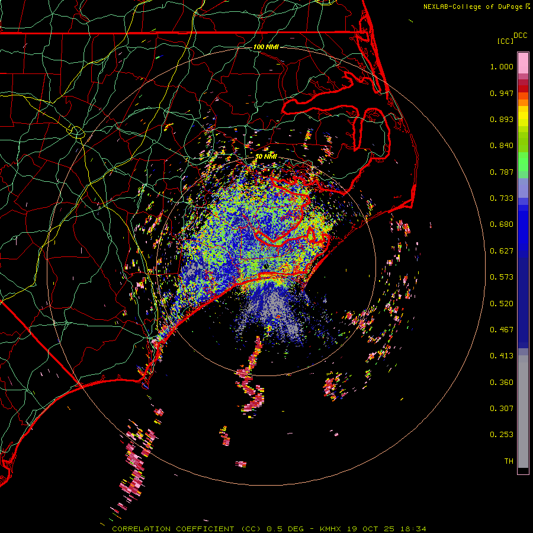Click CORRELATION COEFFICIENT in the caption
The width and height of the screenshot is (533, 533).
[173, 529]
